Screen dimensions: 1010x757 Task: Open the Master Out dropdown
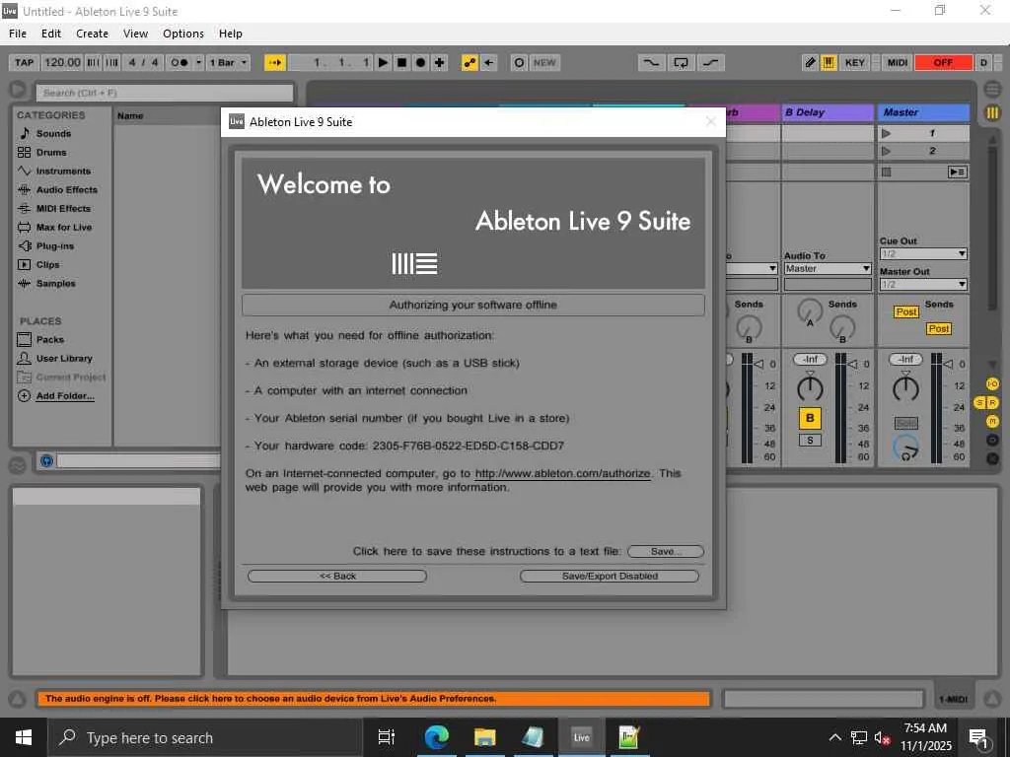coord(923,284)
